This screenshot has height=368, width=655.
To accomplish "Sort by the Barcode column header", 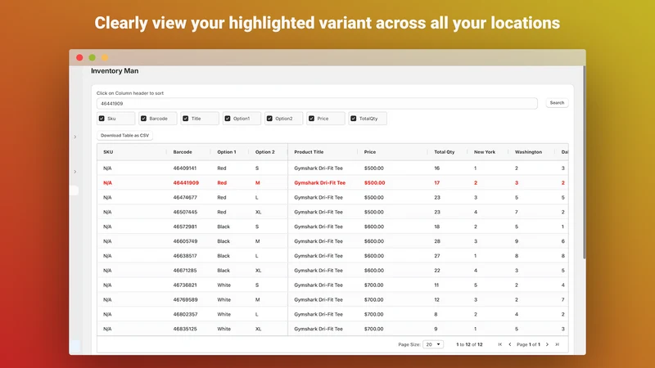I will (x=183, y=152).
